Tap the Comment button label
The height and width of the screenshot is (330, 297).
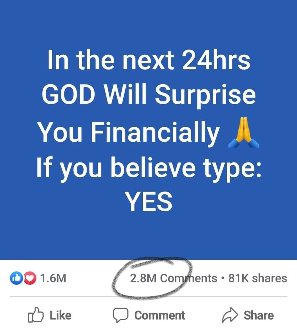[160, 315]
